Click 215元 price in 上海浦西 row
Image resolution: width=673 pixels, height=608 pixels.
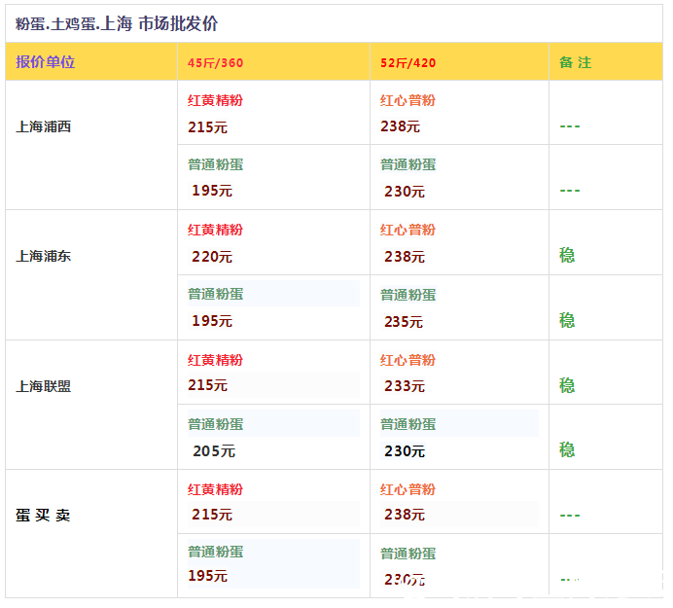[207, 126]
